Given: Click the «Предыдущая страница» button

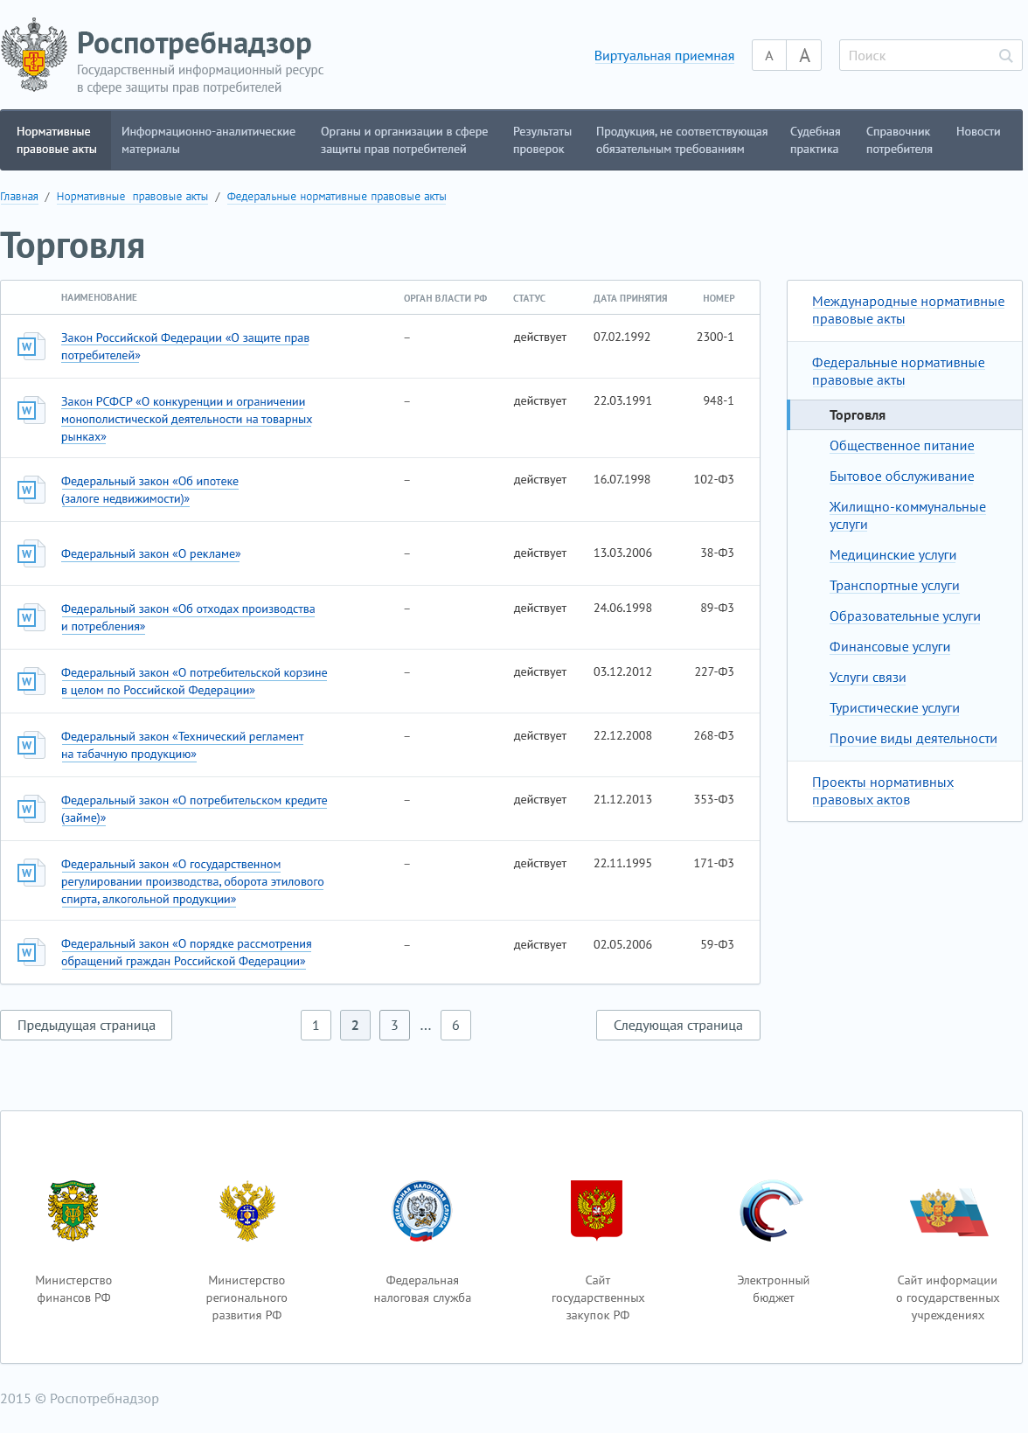Looking at the screenshot, I should pos(87,1026).
